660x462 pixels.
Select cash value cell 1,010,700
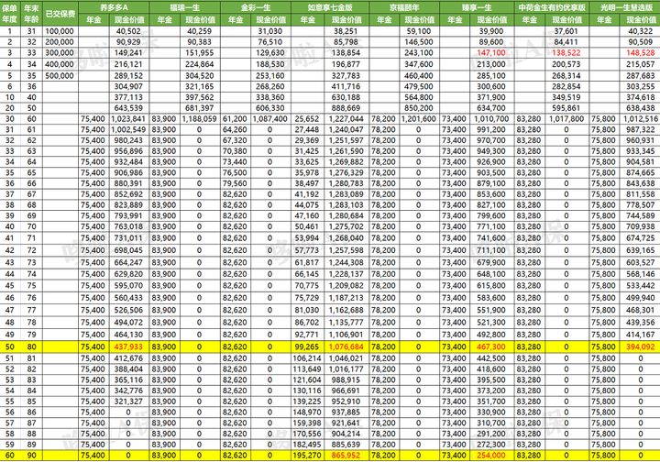tap(491, 119)
